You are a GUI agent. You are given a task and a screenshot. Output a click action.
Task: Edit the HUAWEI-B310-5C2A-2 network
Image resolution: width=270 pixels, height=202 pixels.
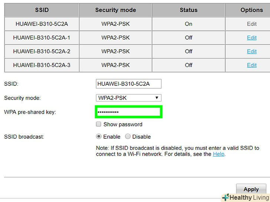tap(252, 51)
